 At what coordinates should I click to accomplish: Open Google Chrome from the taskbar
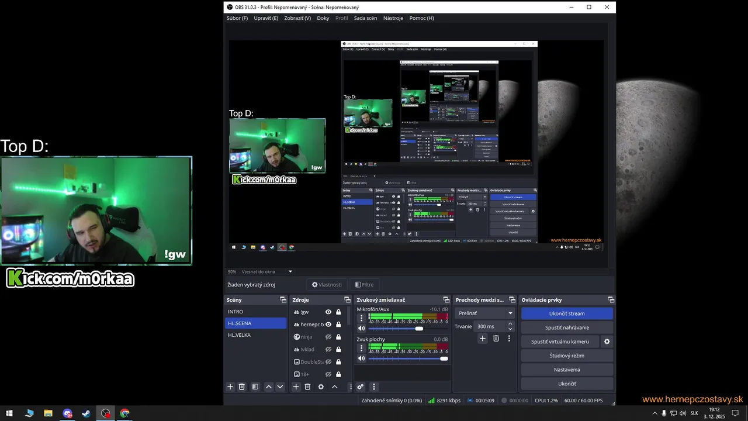pyautogui.click(x=124, y=413)
